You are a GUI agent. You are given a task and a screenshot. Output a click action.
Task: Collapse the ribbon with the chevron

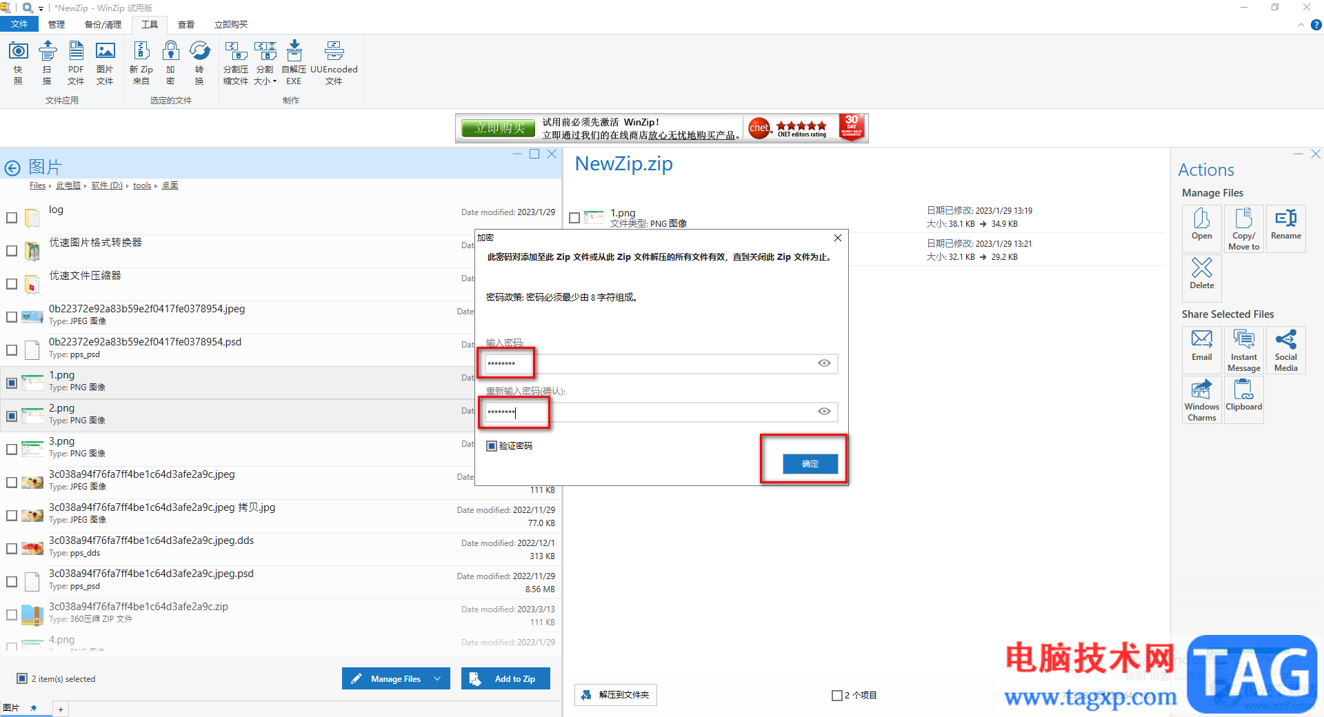(x=1301, y=25)
